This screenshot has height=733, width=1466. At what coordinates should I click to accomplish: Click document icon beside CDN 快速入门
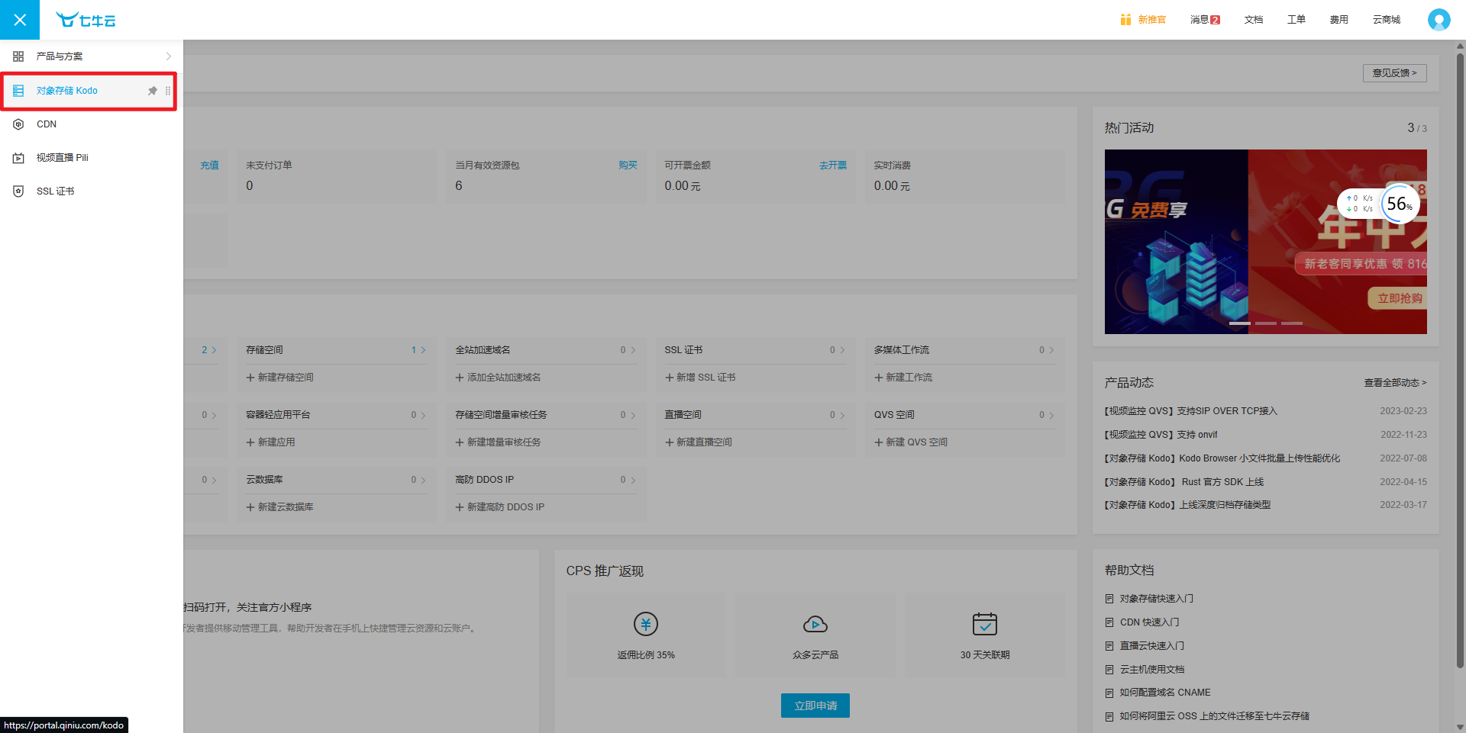pos(1109,622)
